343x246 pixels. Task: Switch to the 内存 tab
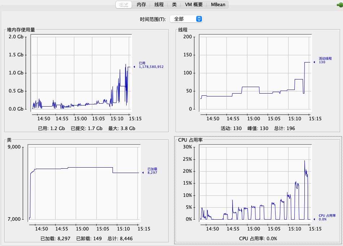tap(141, 5)
